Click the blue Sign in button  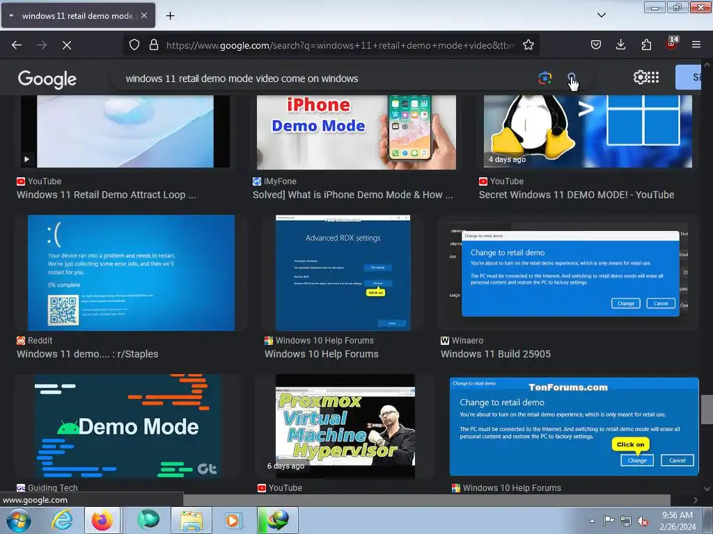coord(689,77)
